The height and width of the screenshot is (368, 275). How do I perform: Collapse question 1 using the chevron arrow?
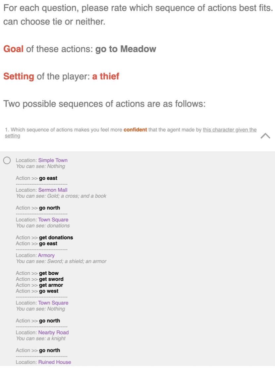265,136
